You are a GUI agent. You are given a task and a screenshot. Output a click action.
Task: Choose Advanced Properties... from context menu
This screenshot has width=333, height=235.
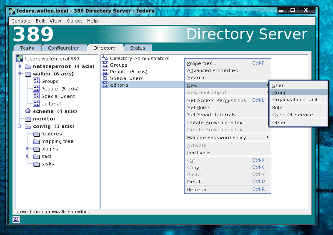coord(228,70)
